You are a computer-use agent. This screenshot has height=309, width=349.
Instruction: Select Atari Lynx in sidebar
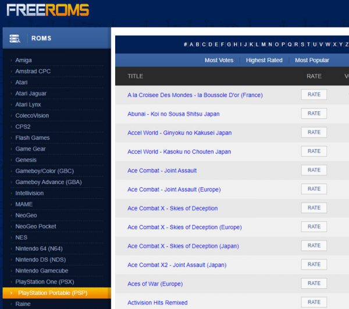(x=28, y=105)
